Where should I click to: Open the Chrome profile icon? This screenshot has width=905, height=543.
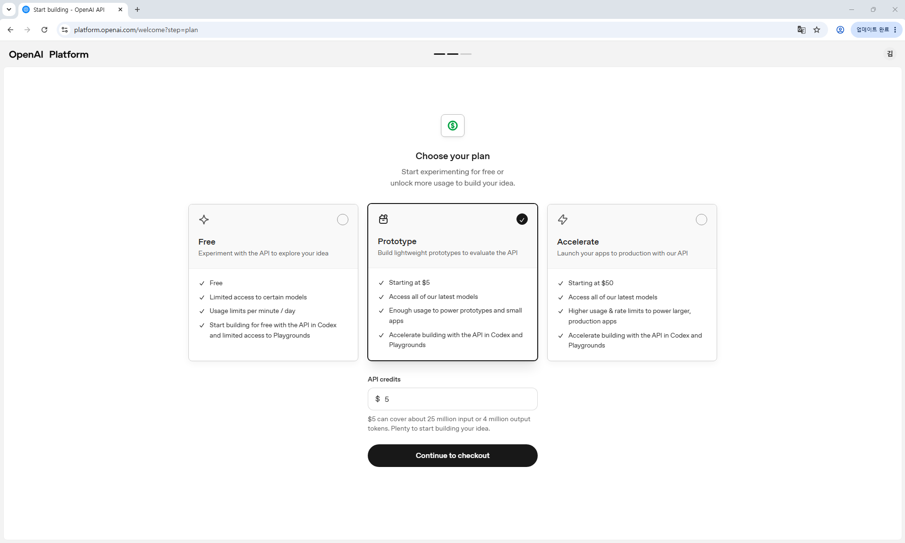coord(840,30)
